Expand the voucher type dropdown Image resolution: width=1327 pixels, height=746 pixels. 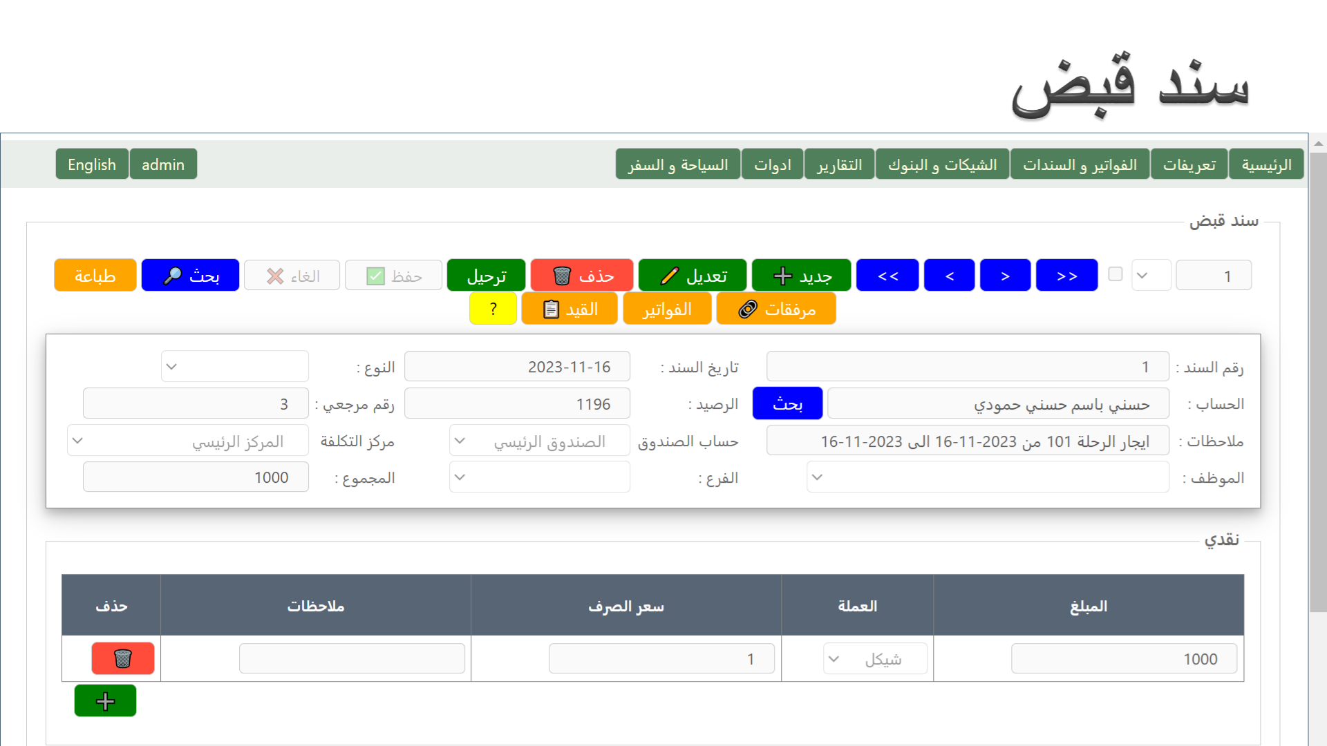235,367
